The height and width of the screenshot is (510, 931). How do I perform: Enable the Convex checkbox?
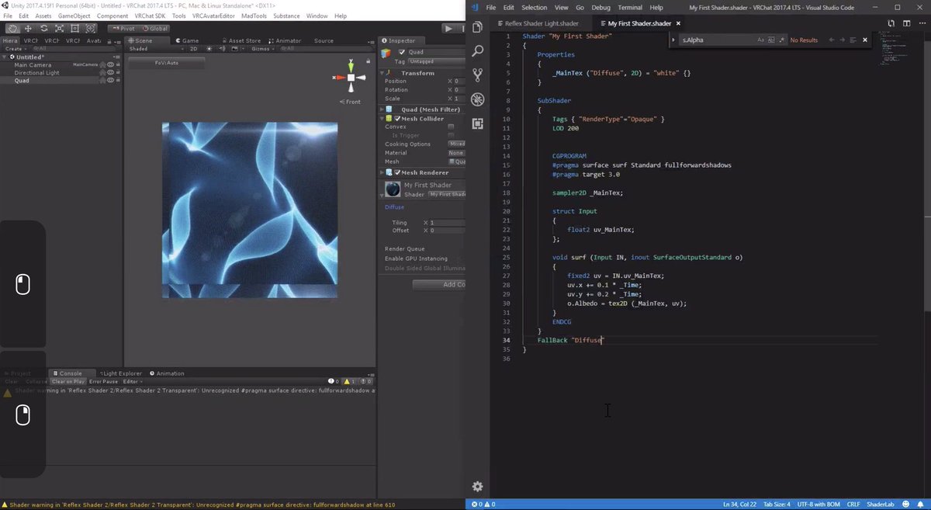(452, 127)
